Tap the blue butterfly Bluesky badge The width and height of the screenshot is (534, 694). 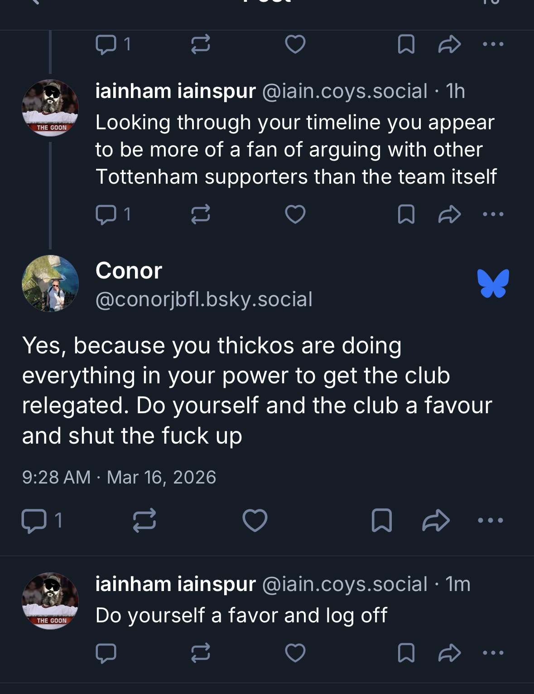point(493,283)
